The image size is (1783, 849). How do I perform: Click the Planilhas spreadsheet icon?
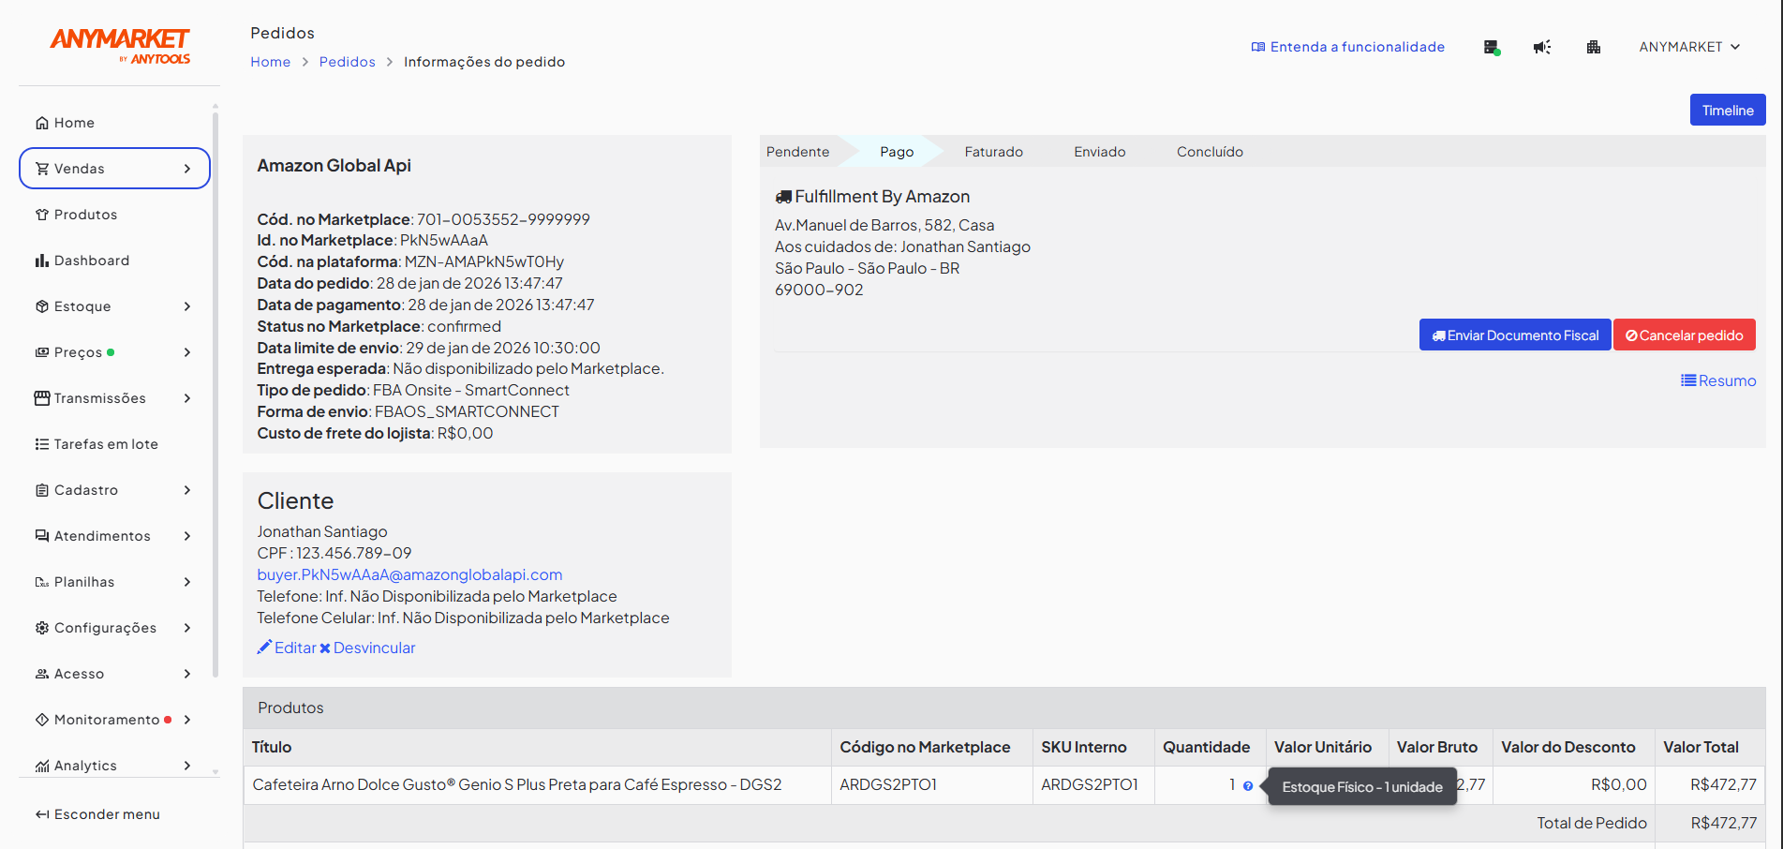(x=42, y=582)
